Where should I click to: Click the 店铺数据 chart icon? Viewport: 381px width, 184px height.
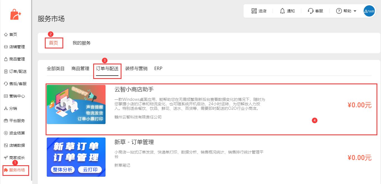click(x=6, y=145)
